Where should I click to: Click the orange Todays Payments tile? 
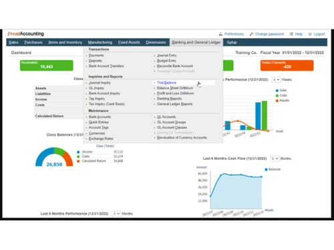click(x=287, y=65)
